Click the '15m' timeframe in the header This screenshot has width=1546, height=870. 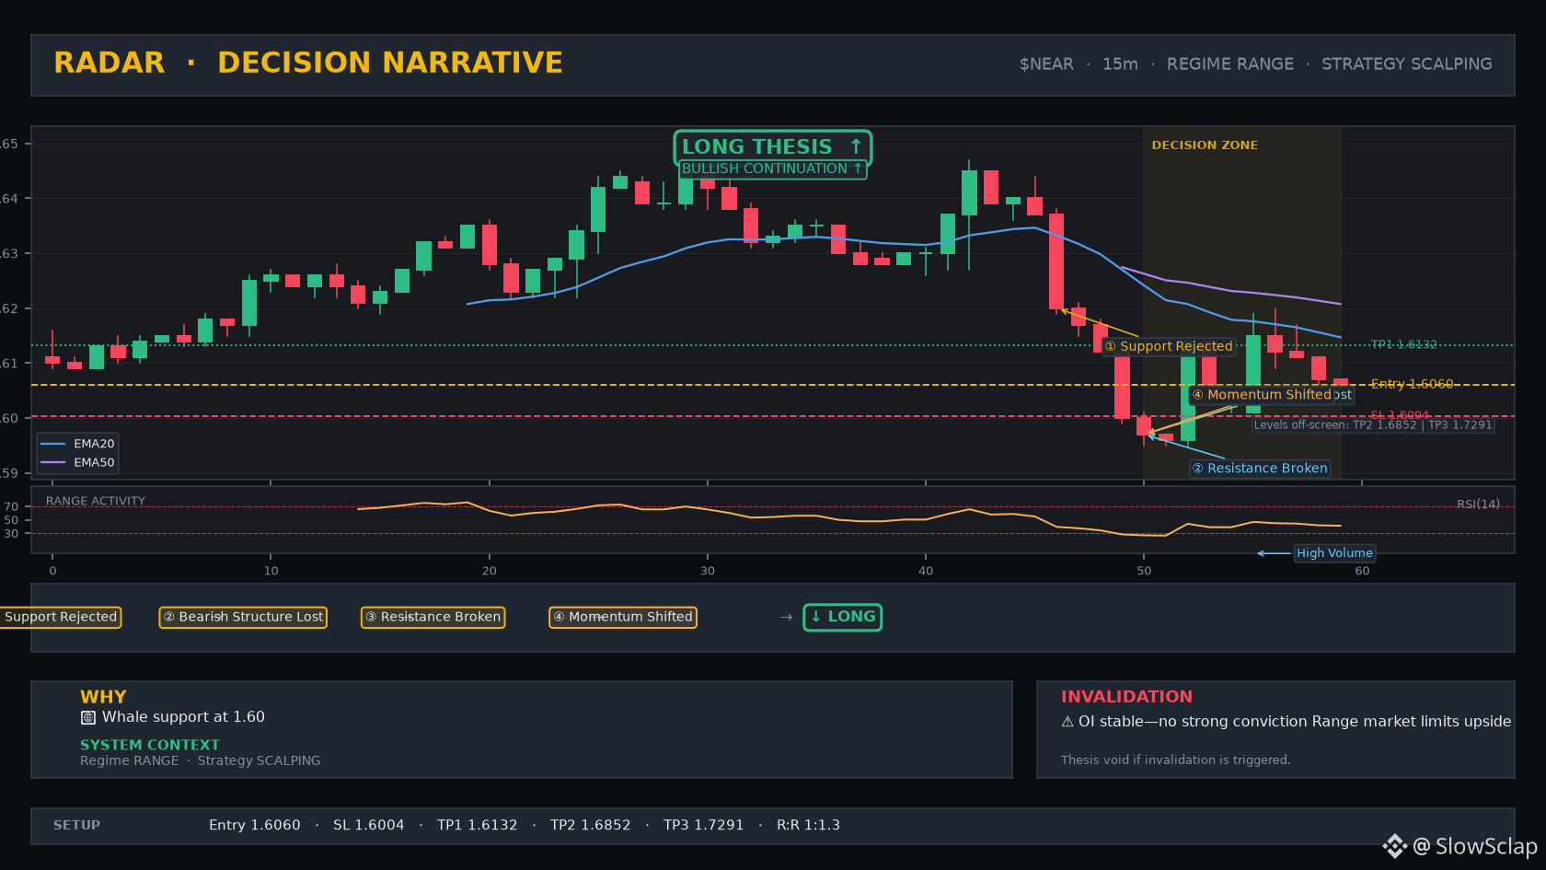1120,64
